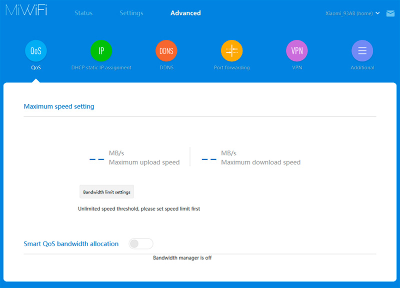The width and height of the screenshot is (400, 288).
Task: Go to the Settings tab
Action: pyautogui.click(x=131, y=13)
